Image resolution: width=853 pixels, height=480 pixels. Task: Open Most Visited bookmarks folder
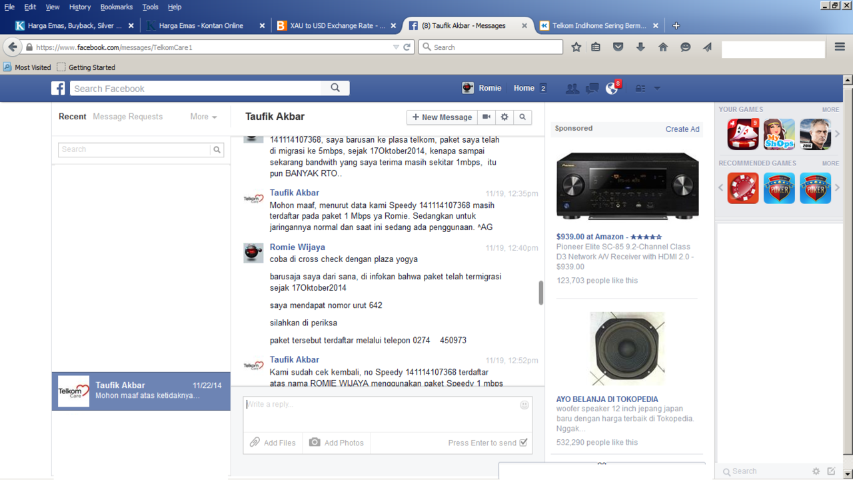(x=27, y=67)
